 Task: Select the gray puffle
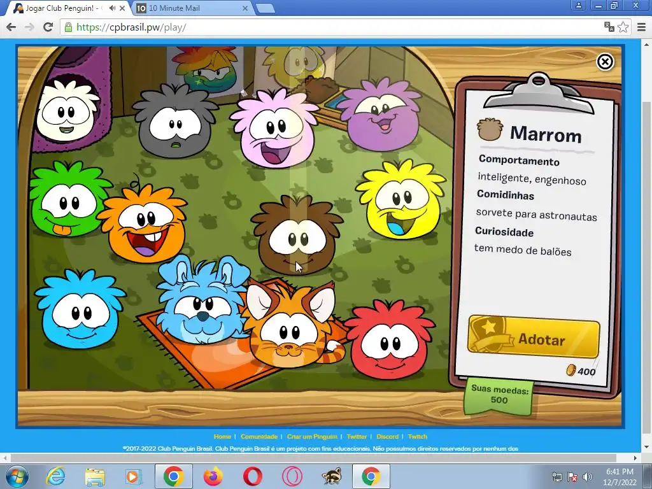pyautogui.click(x=174, y=120)
